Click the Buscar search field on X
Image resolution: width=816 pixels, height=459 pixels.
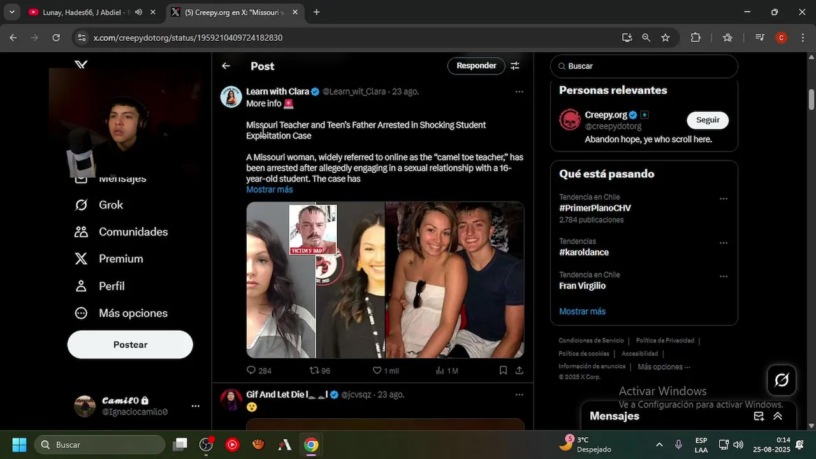tap(644, 66)
